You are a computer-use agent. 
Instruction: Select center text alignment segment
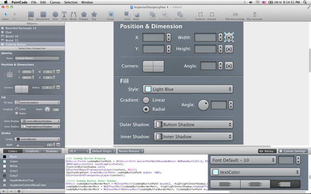pyautogui.click(x=255, y=184)
